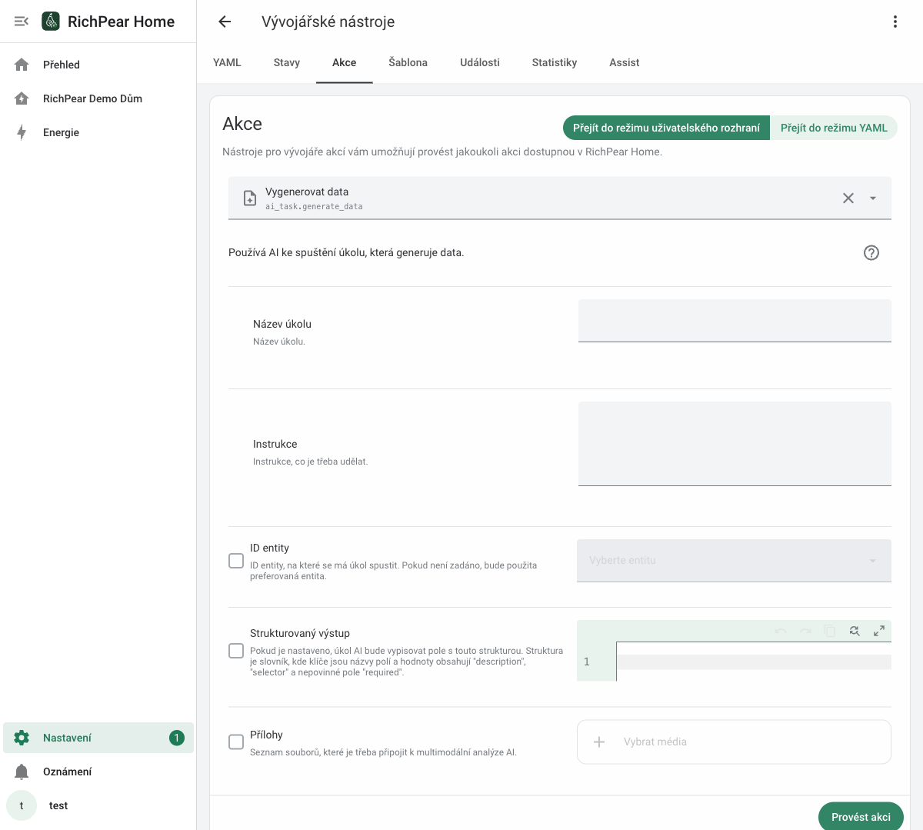Click the Vybrat média button
923x830 pixels.
coord(734,742)
